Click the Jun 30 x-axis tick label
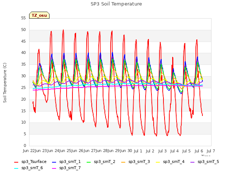Viewport: 233px width, 175px height. 126,151
